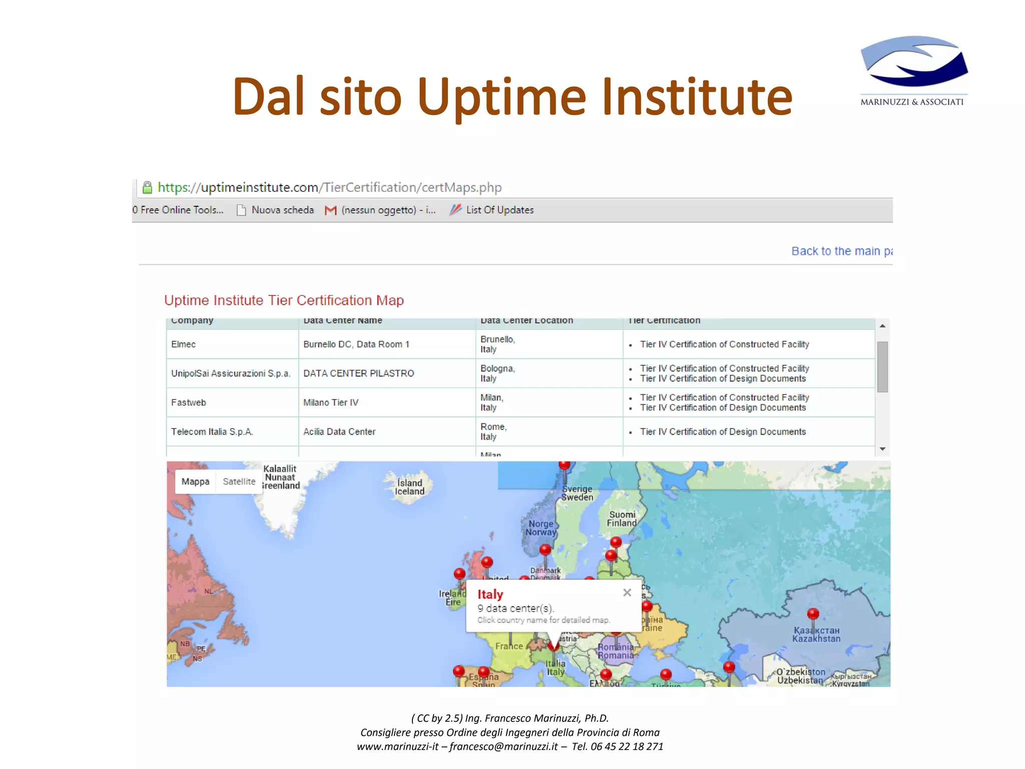
Task: Select the Milano Tier IV cell
Action: pyautogui.click(x=387, y=403)
